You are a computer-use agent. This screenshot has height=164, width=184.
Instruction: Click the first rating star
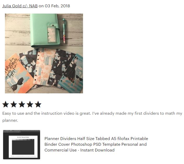click(x=6, y=104)
